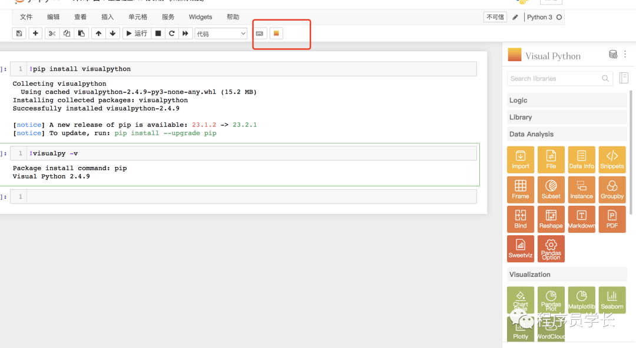This screenshot has width=636, height=348.
Task: Cut selected cell with scissors icon
Action: tap(52, 34)
